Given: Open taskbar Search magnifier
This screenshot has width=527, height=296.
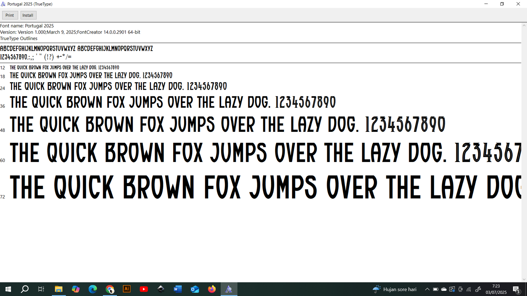Looking at the screenshot, I should coord(25,289).
